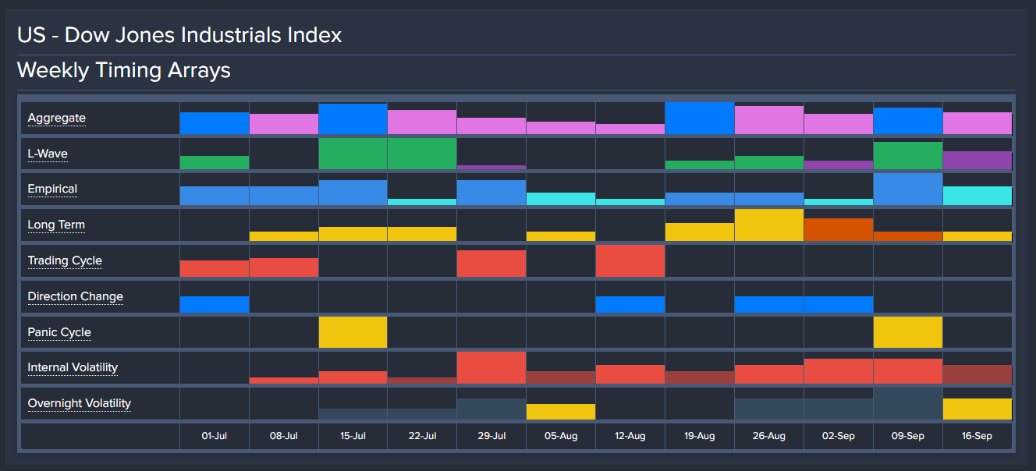Image resolution: width=1036 pixels, height=471 pixels.
Task: Click the US - Dow Jones Industrials Index title
Action: coord(179,35)
